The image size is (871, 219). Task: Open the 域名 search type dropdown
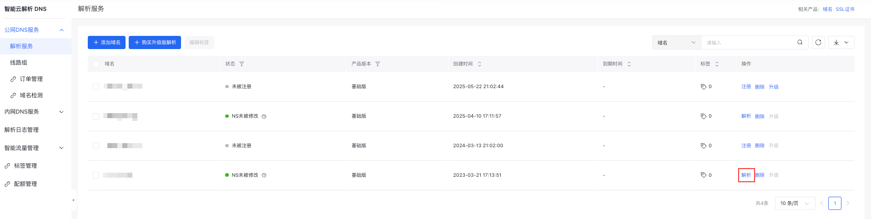(677, 42)
